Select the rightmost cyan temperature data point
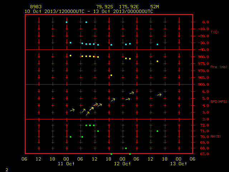 click(157, 44)
